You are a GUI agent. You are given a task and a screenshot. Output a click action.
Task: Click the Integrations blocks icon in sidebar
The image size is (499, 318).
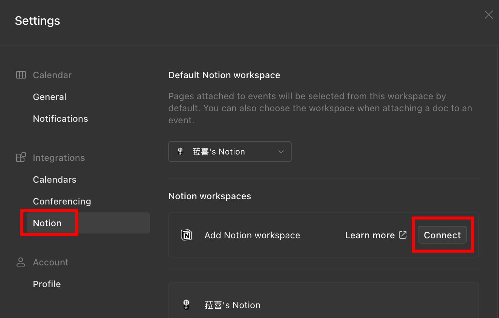click(21, 157)
